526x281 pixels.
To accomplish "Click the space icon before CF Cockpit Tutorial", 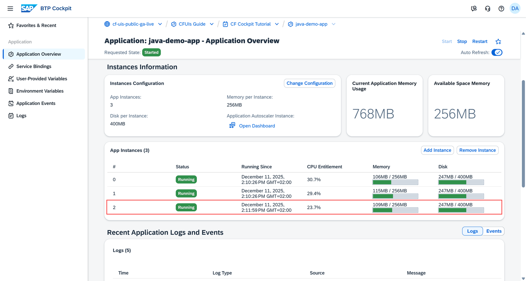I will click(225, 24).
